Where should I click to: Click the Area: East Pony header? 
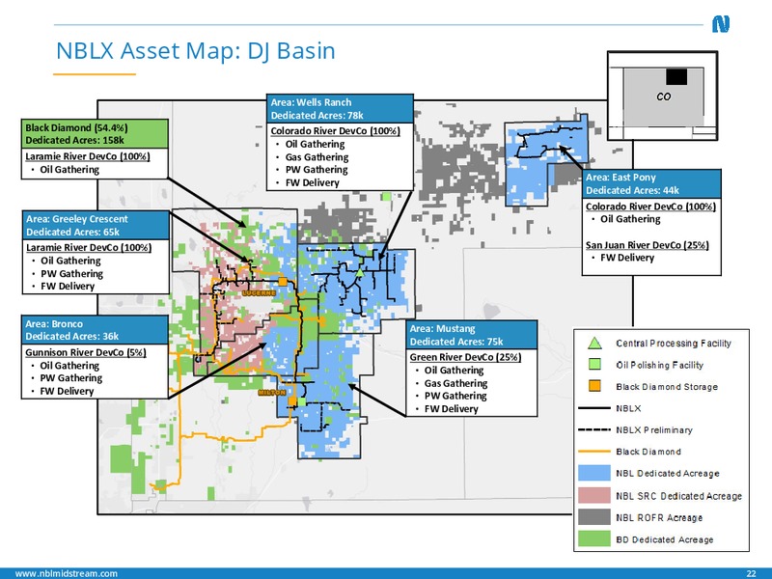pyautogui.click(x=652, y=183)
